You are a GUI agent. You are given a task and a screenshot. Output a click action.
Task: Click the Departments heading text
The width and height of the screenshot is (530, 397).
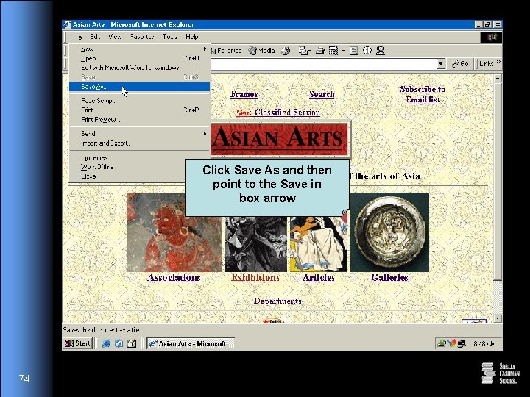coord(278,301)
